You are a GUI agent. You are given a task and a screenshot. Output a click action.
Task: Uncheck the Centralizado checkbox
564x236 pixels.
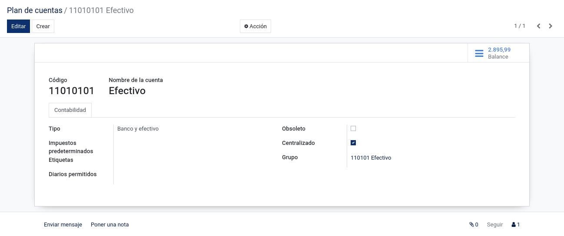pos(353,143)
